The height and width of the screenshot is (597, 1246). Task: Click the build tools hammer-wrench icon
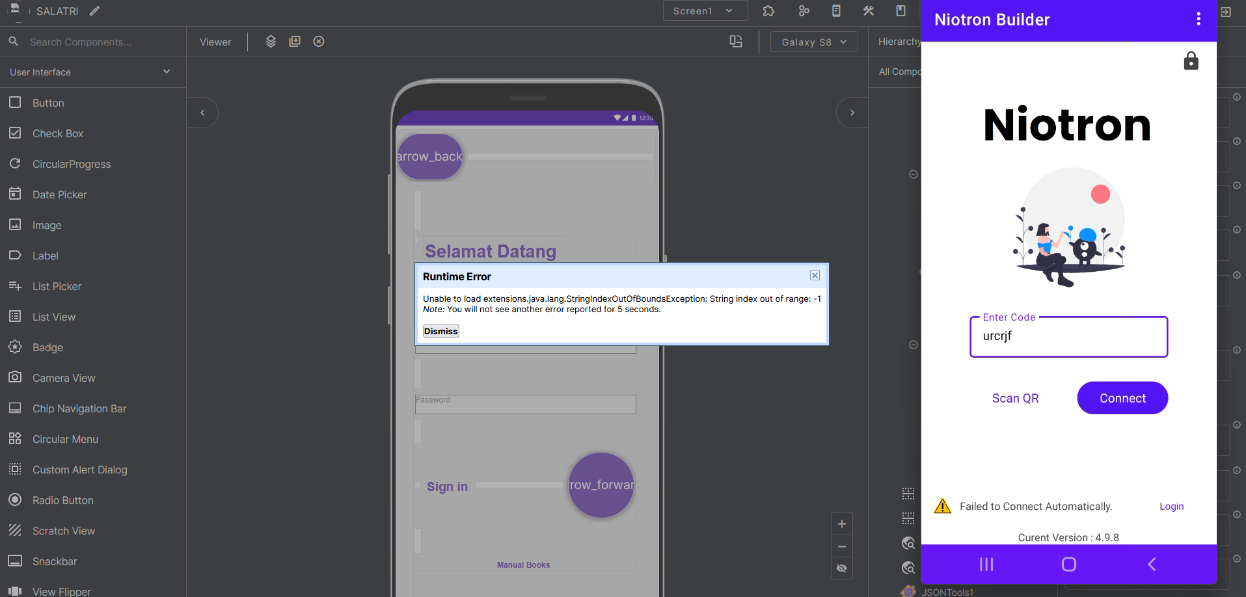869,11
